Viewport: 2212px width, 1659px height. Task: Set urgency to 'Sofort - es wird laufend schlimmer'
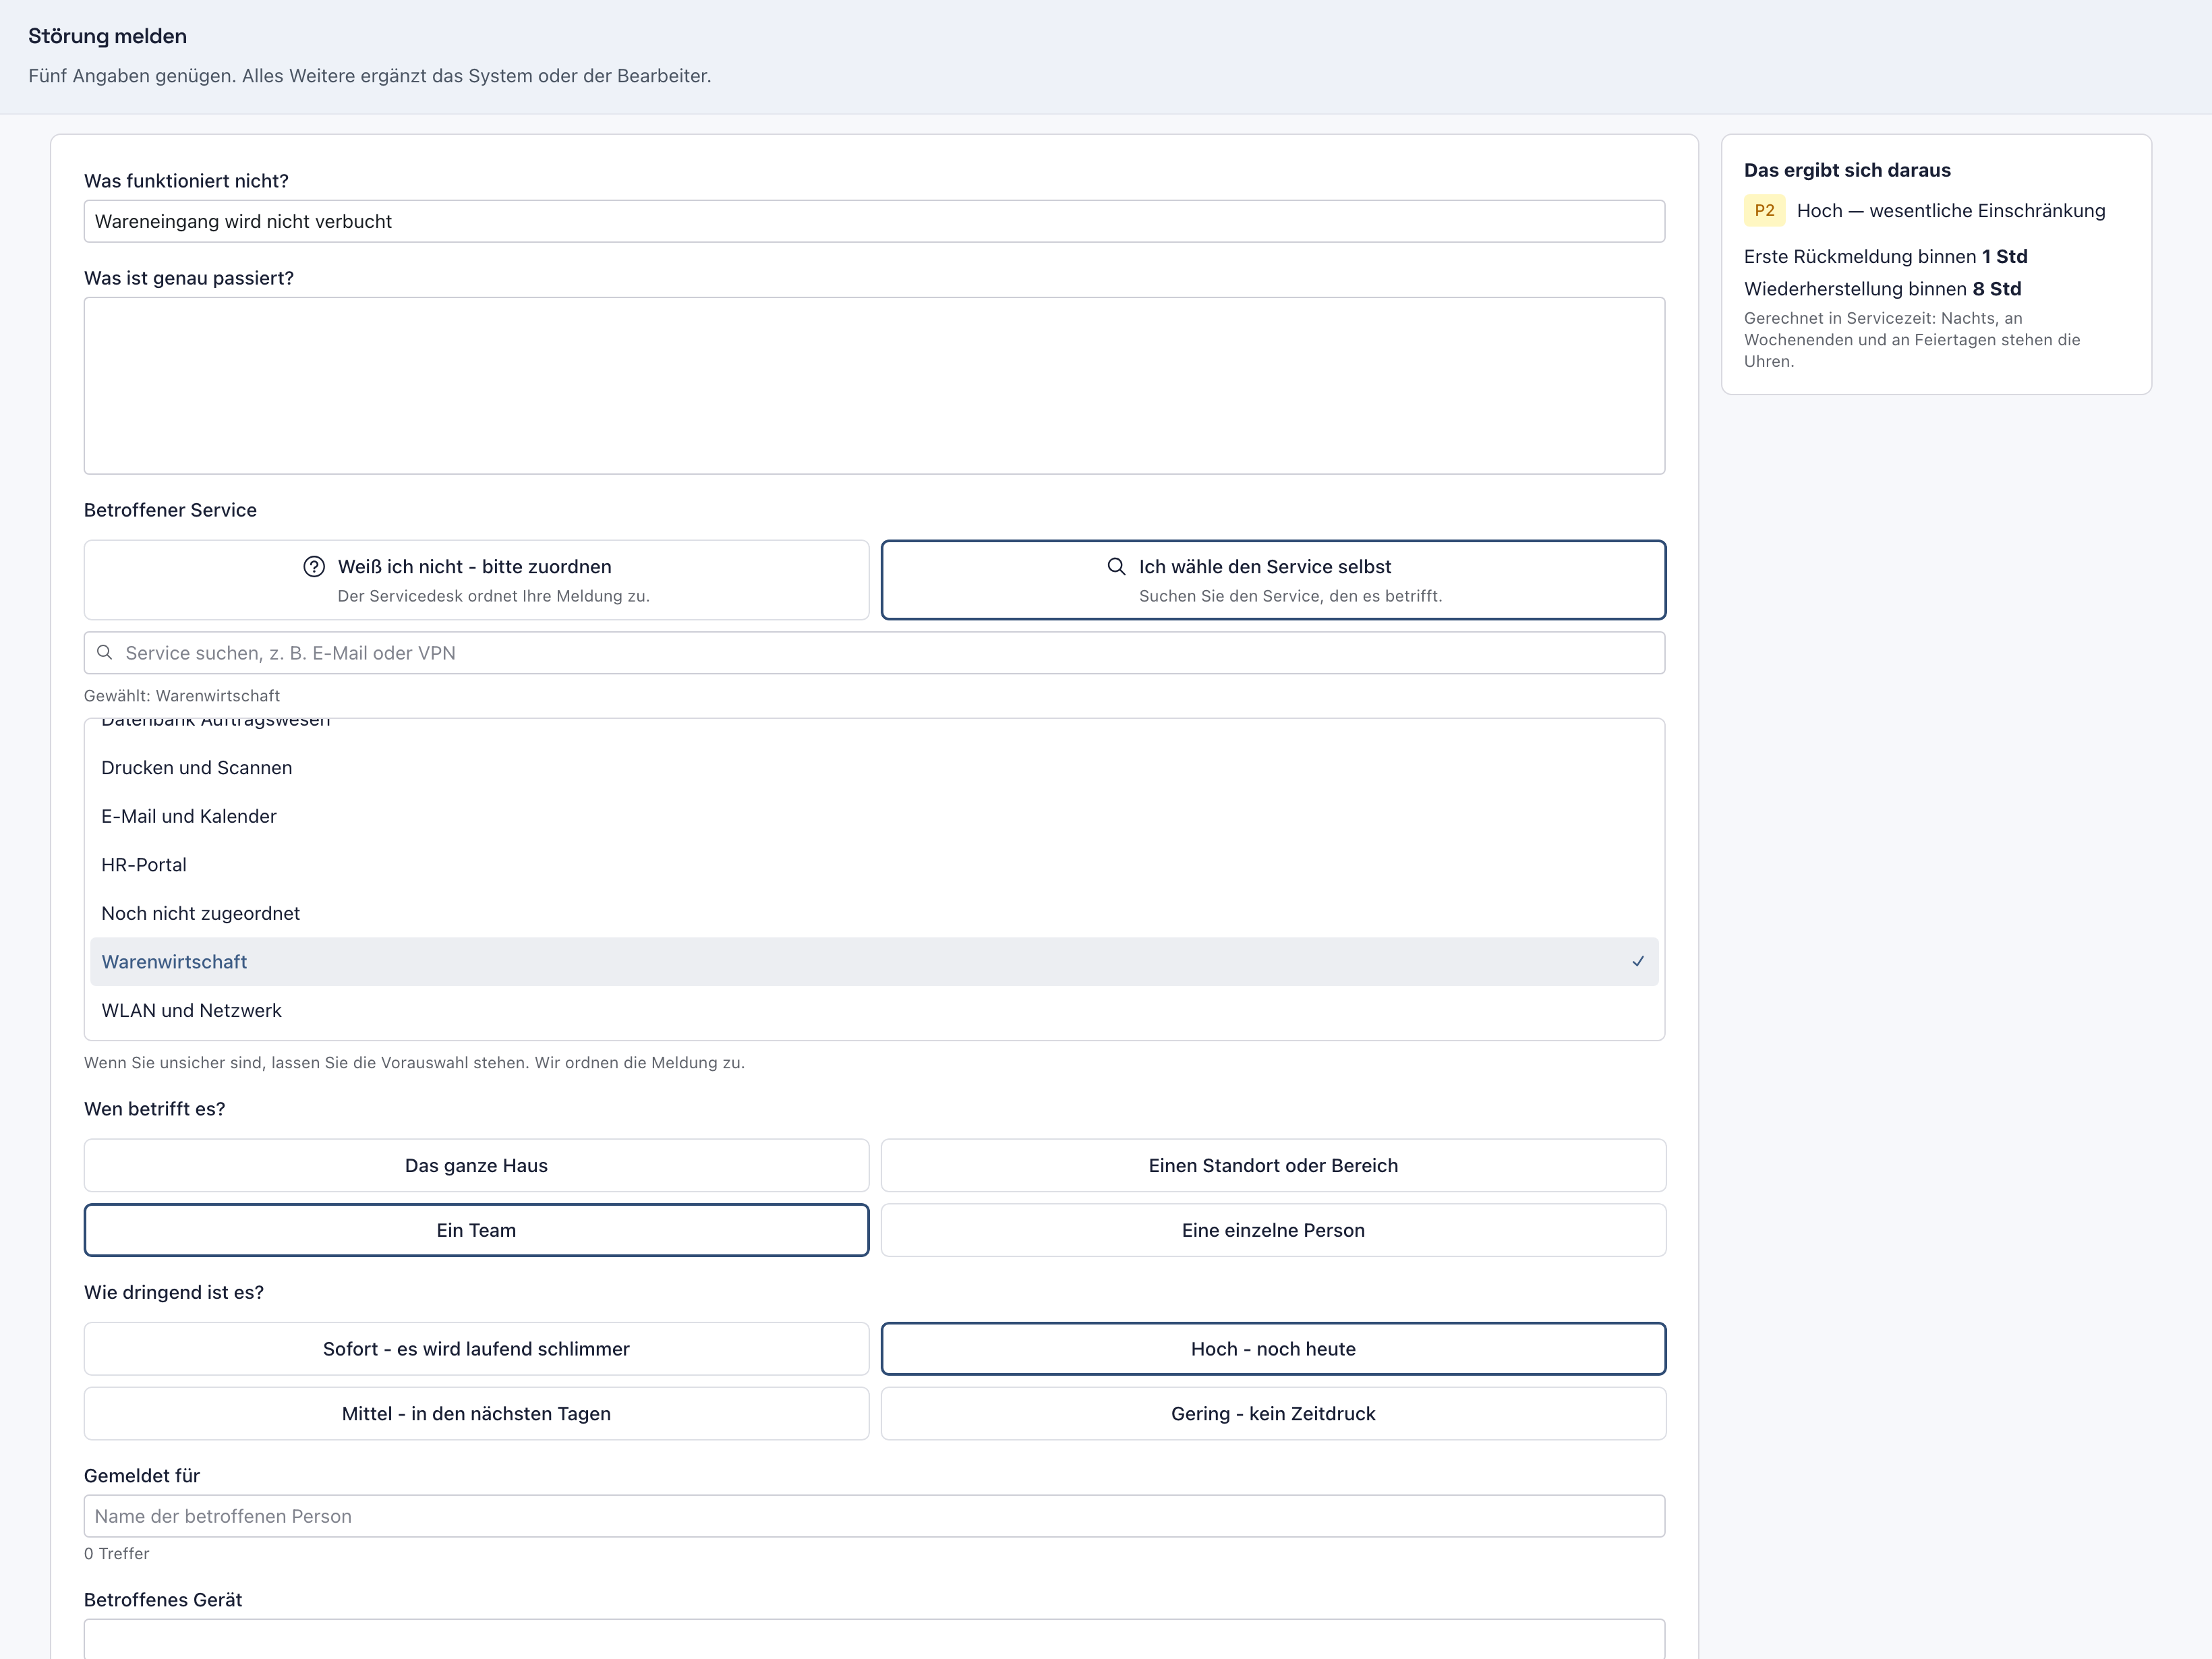coord(476,1349)
